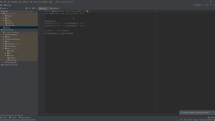The width and height of the screenshot is (215, 121).
Task: Click status bar message Windows Defender configuration updated
Action: (17, 120)
